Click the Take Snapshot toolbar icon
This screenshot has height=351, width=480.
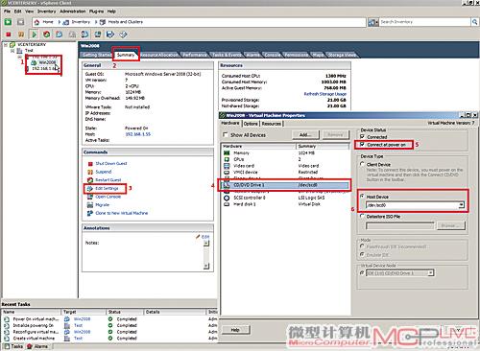coord(60,35)
